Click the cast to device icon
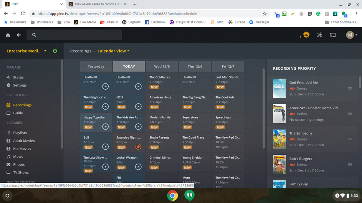Screen dimensions: 362x203 pyautogui.click(x=333, y=35)
